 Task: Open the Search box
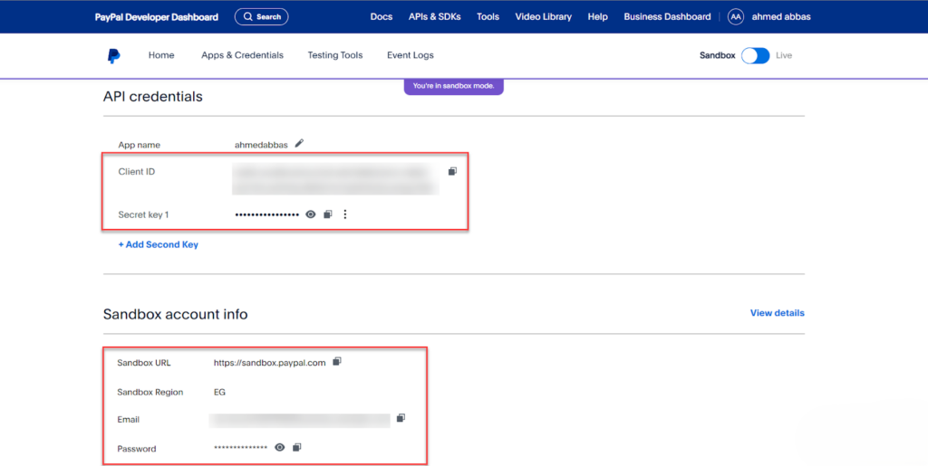(x=262, y=17)
